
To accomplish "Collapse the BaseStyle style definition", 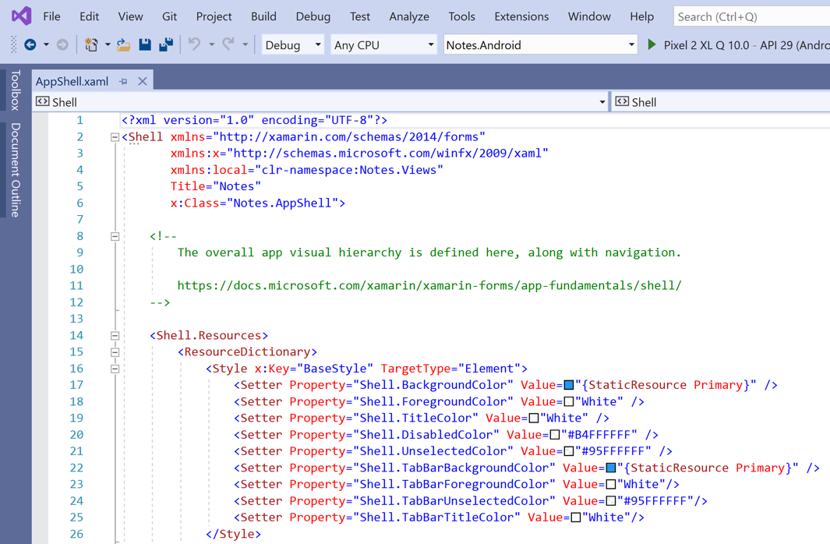I will pos(114,368).
